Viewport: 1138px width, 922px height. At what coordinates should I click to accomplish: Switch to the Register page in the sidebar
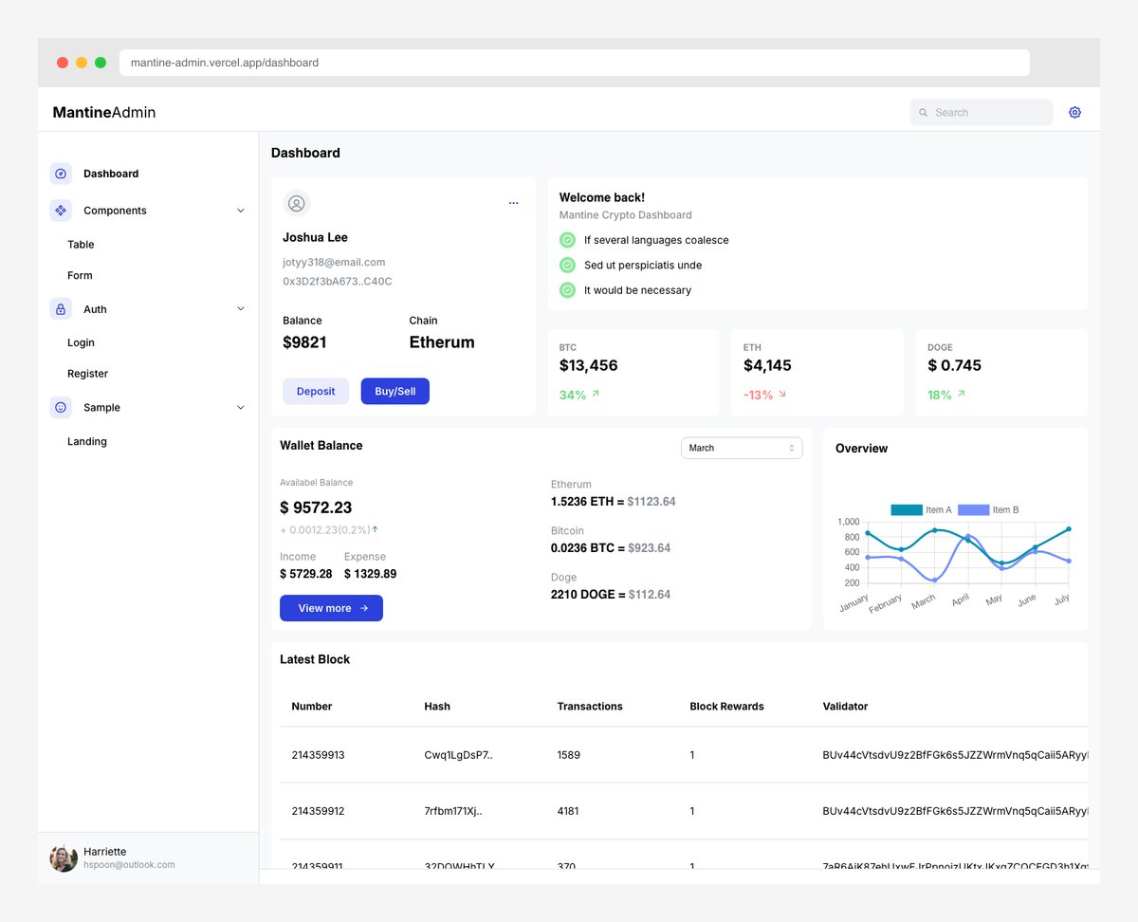pyautogui.click(x=87, y=373)
